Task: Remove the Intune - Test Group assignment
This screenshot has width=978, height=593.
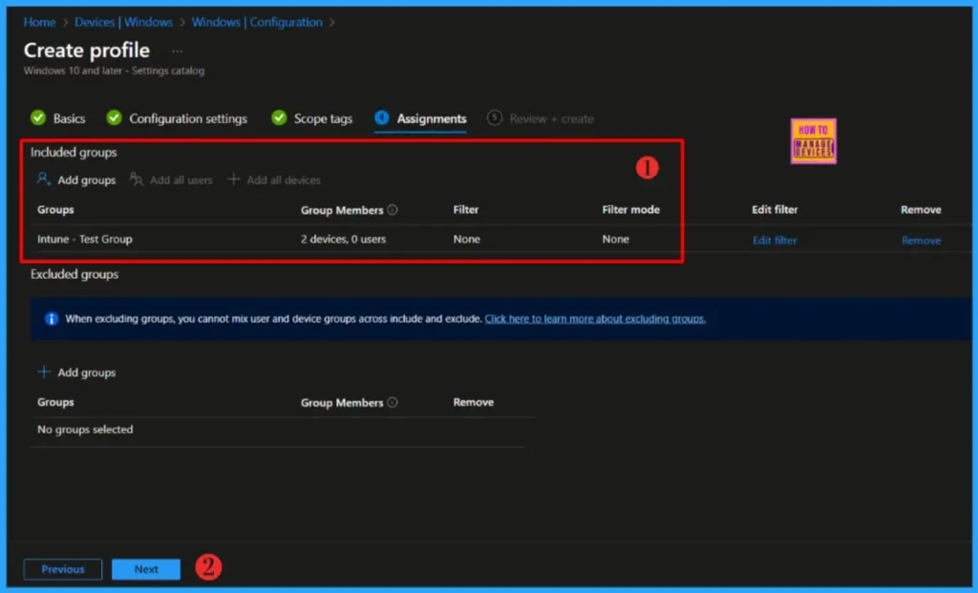Action: 921,241
